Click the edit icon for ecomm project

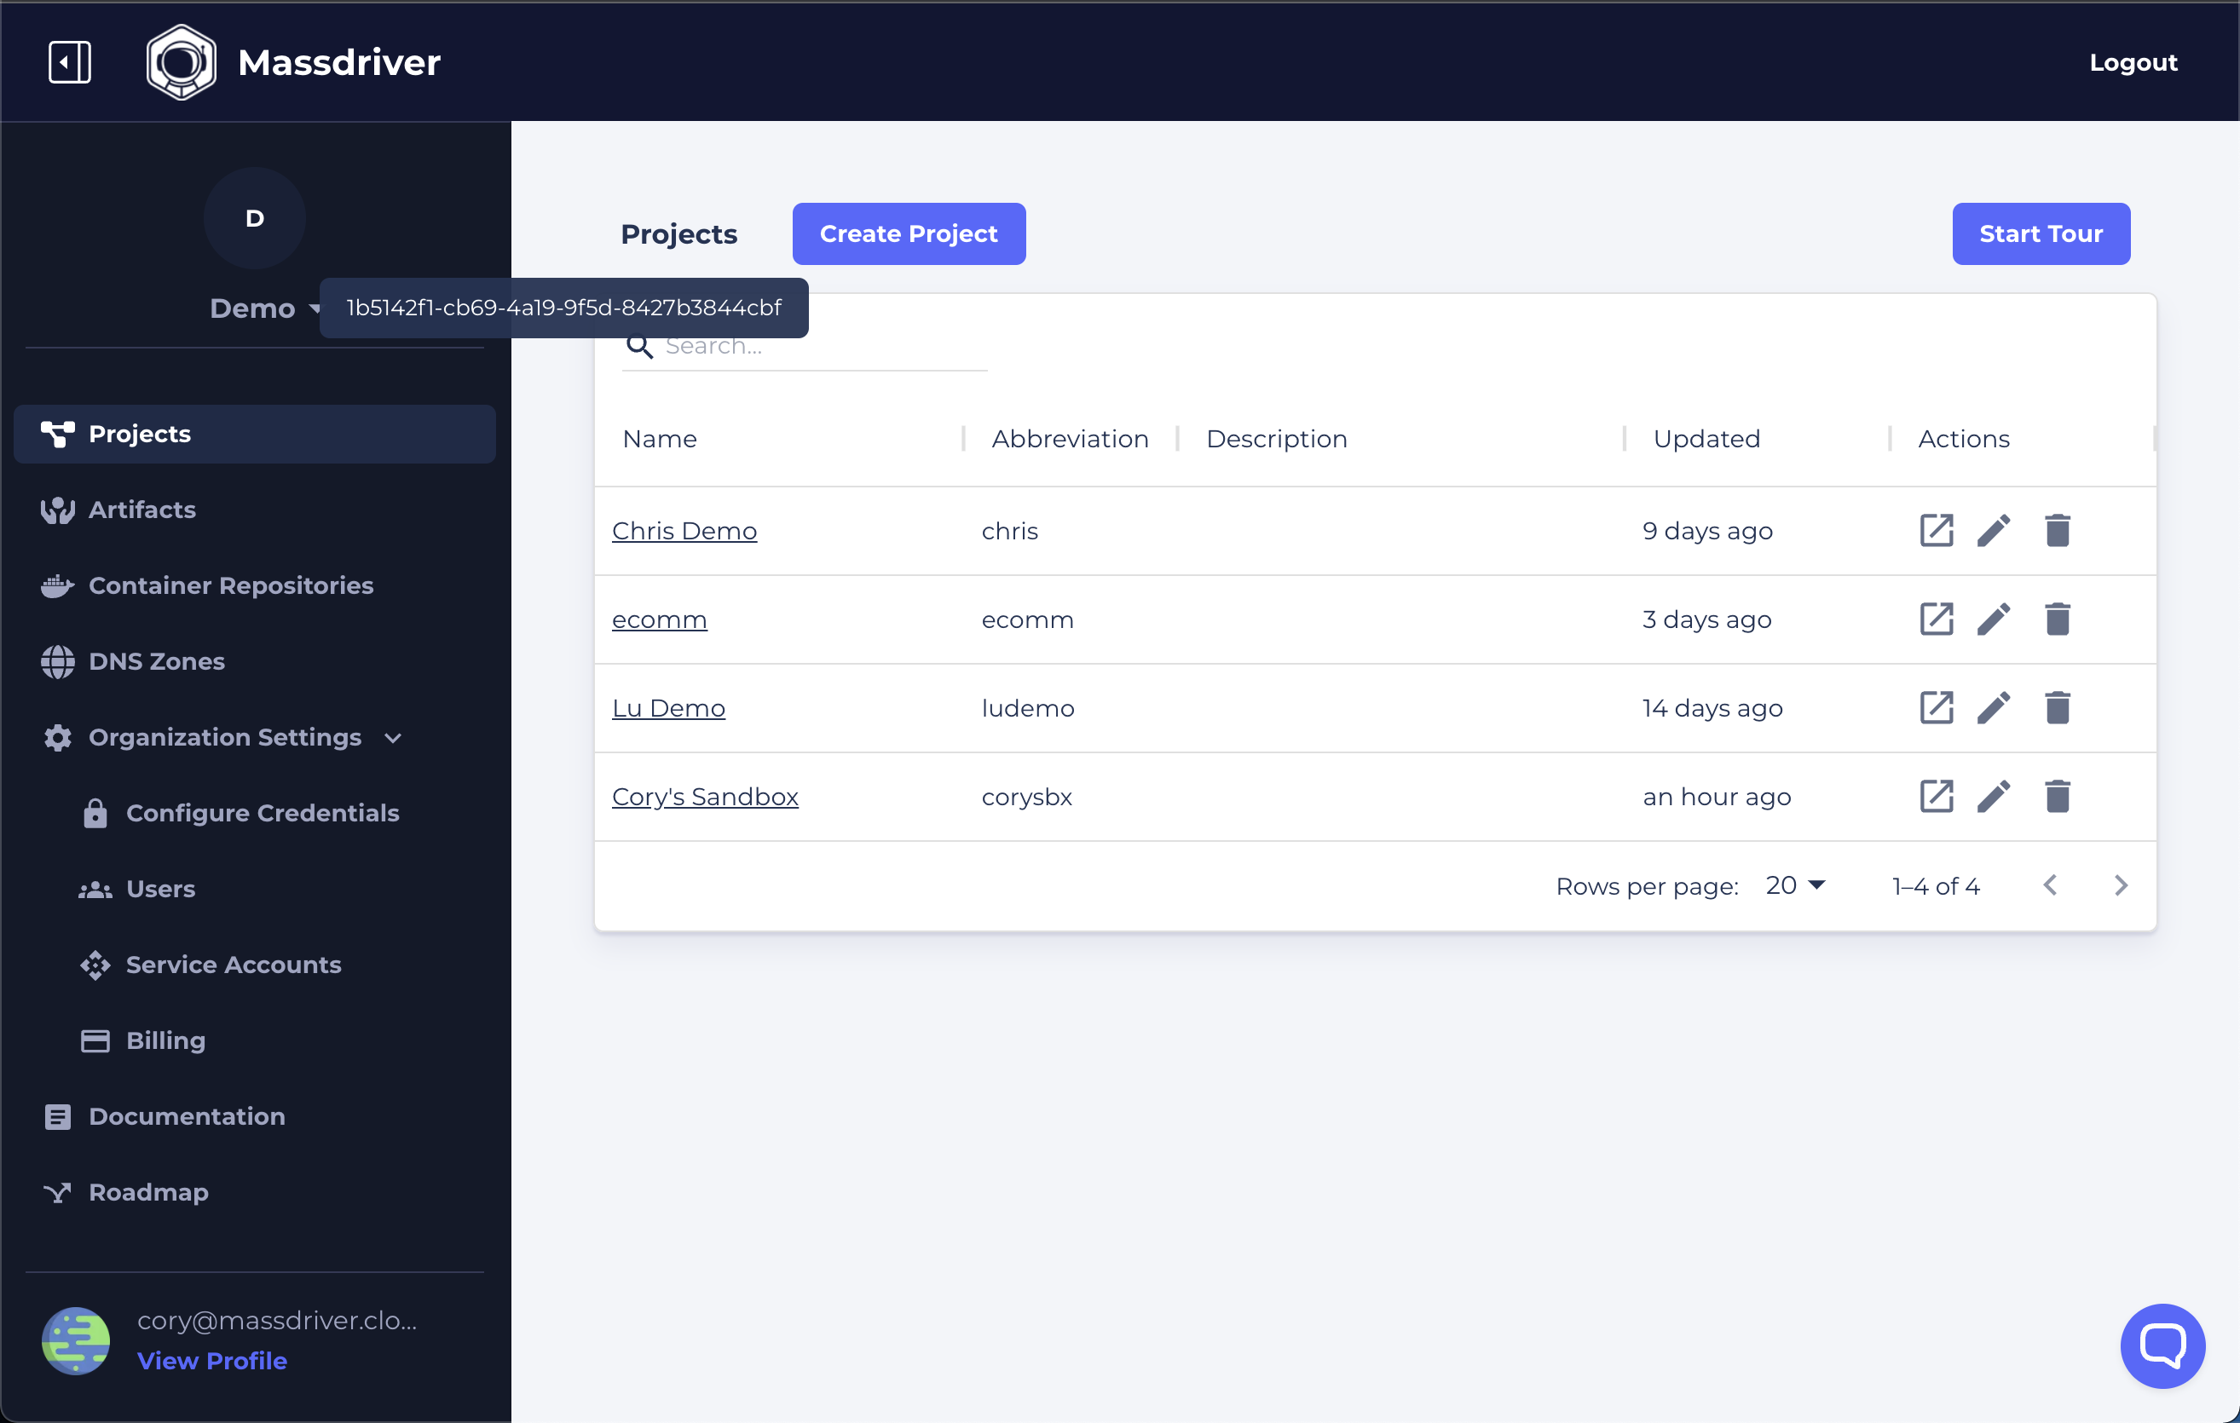pyautogui.click(x=1994, y=620)
